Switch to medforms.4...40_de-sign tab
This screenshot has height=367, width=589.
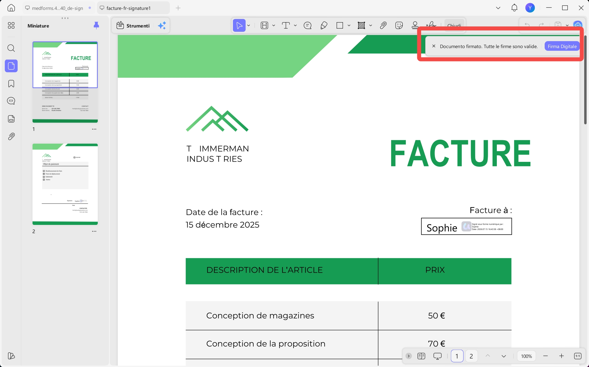click(58, 8)
